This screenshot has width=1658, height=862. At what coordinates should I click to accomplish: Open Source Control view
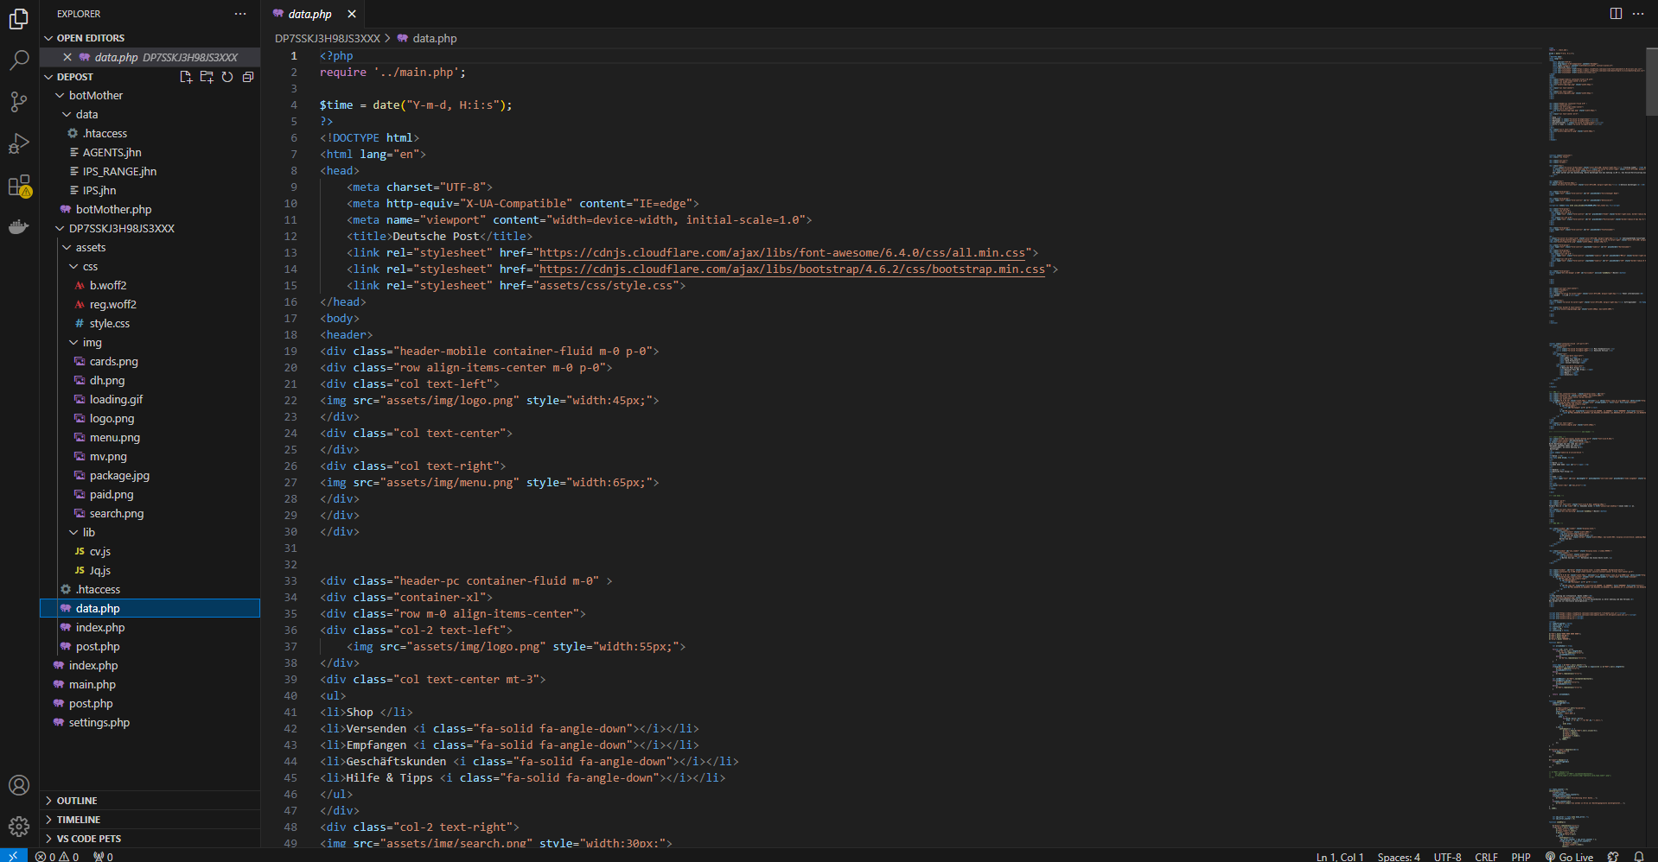pyautogui.click(x=19, y=102)
